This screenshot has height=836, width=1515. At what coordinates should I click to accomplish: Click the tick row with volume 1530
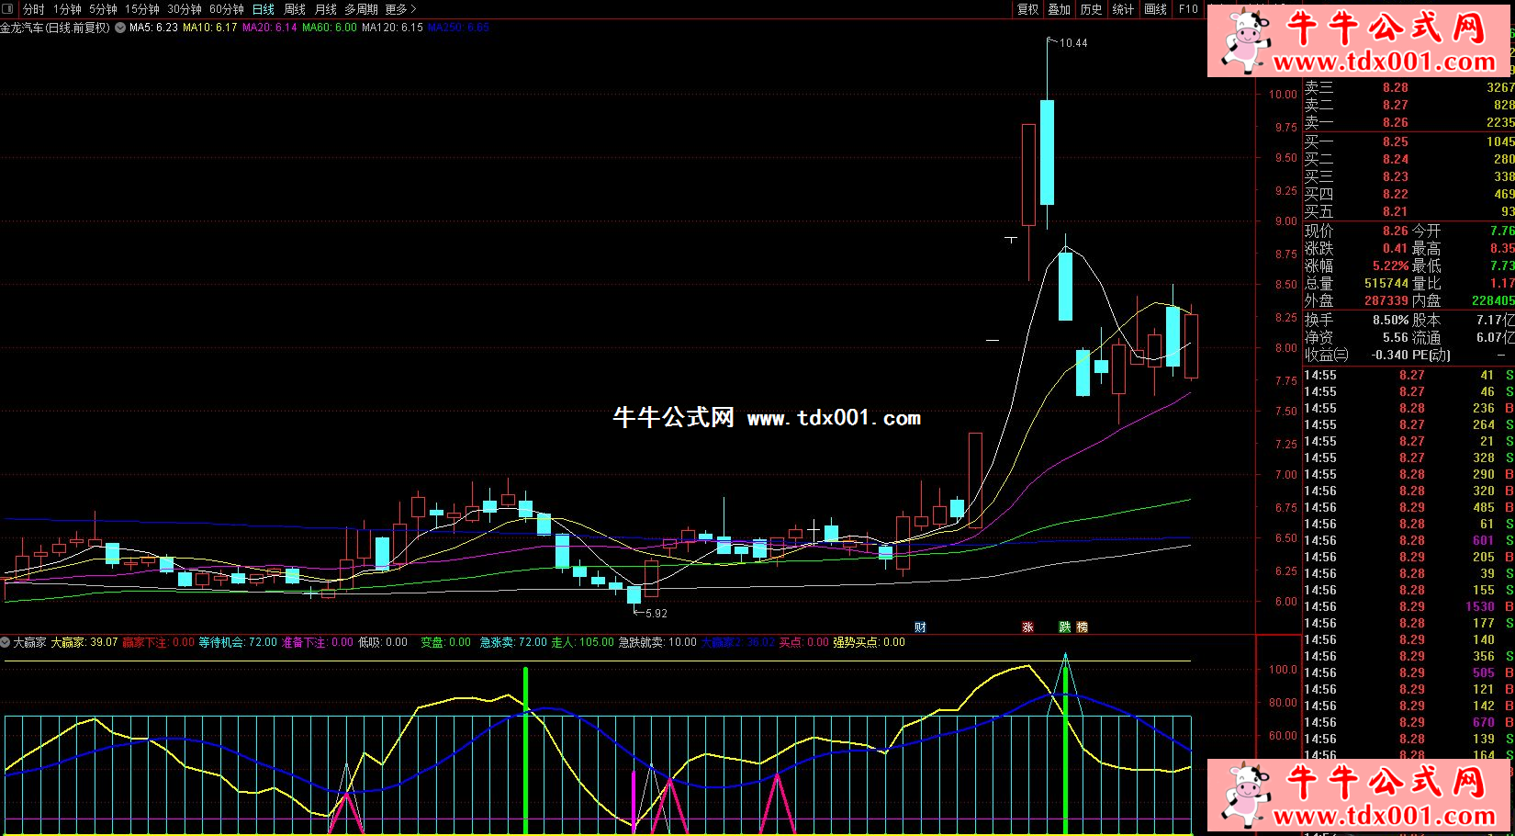coord(1408,606)
